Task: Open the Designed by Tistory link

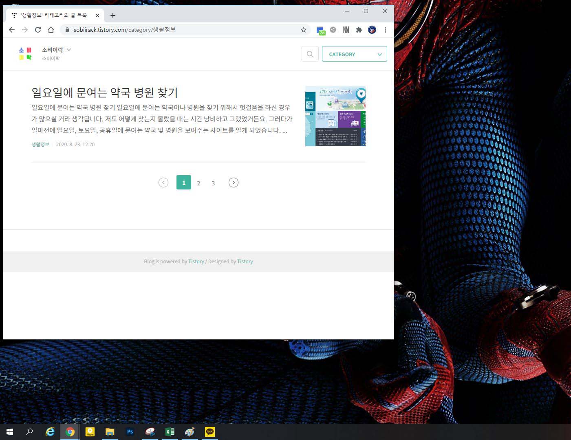Action: click(245, 262)
